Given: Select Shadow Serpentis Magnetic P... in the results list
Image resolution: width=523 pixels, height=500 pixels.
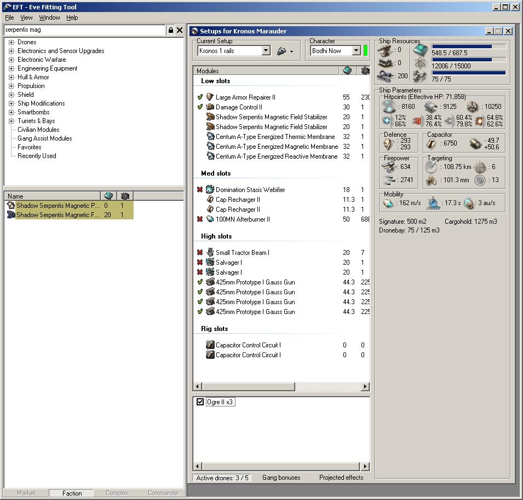Looking at the screenshot, I should point(58,206).
